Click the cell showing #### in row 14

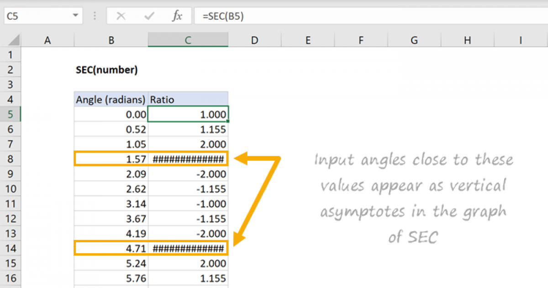[188, 248]
